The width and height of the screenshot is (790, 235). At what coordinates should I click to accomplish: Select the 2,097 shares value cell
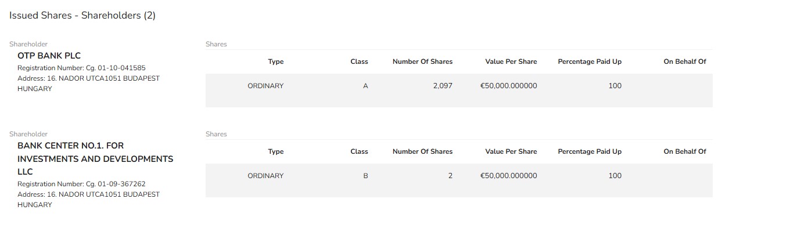[443, 86]
